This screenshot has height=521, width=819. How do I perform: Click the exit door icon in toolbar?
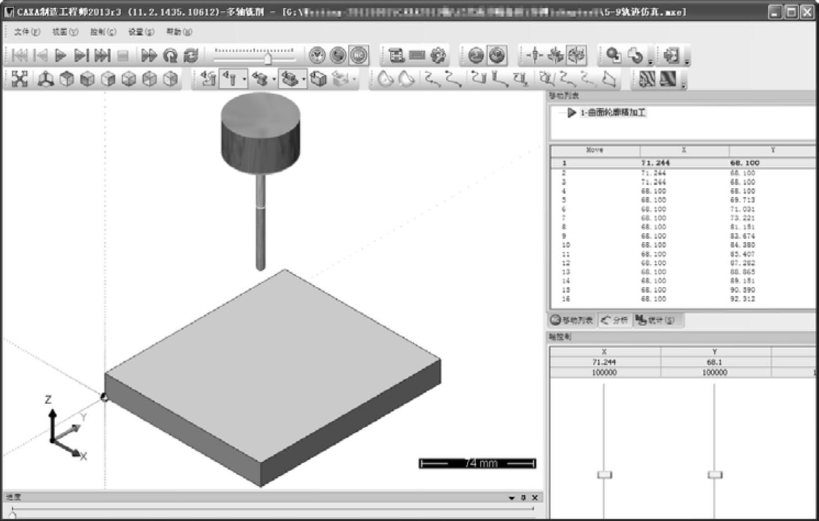671,56
